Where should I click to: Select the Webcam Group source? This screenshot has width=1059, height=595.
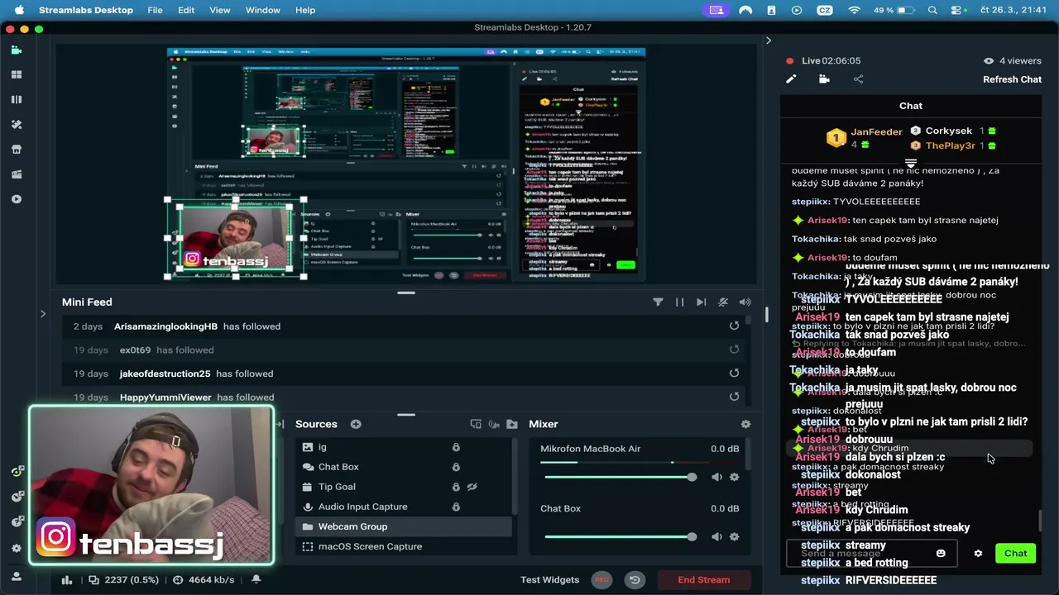pyautogui.click(x=403, y=526)
